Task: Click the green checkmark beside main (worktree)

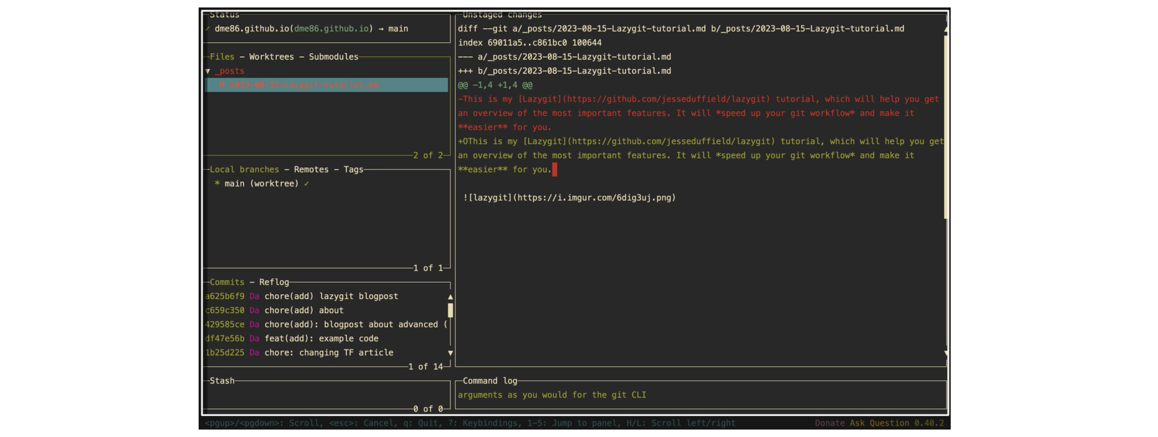Action: pyautogui.click(x=306, y=184)
